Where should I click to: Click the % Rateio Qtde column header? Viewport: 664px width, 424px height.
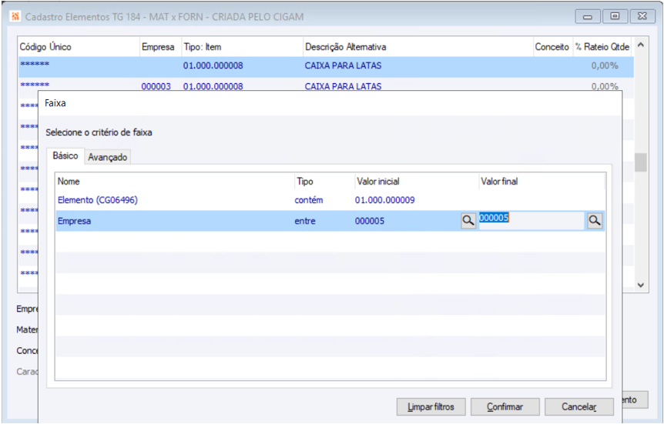point(602,46)
